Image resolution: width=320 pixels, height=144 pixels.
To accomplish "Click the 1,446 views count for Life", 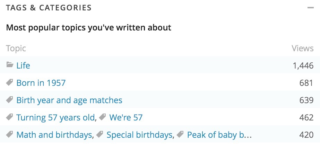I will point(303,65).
